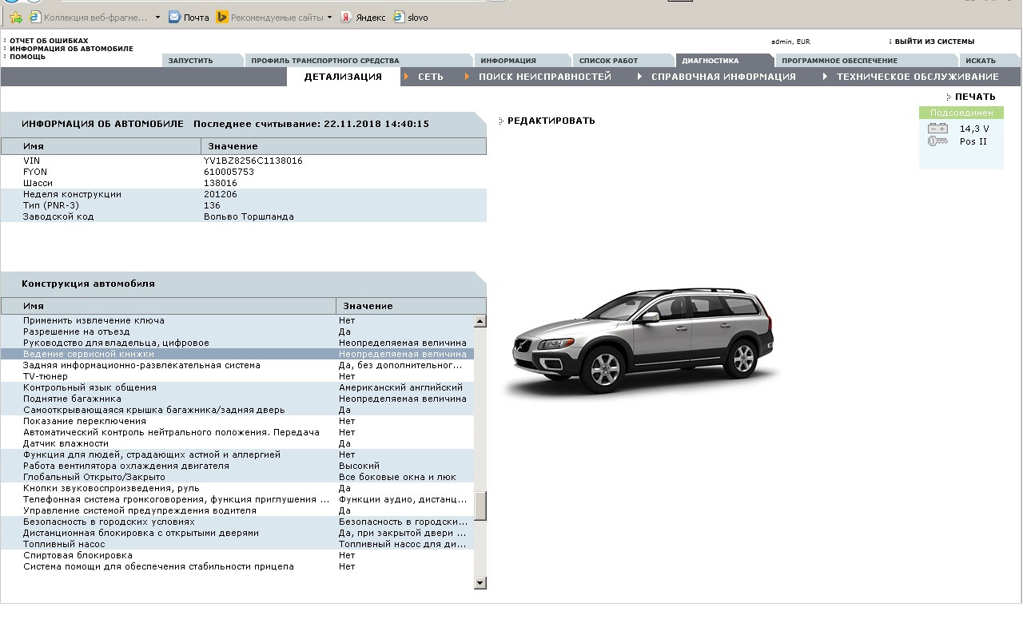The height and width of the screenshot is (639, 1023).
Task: Open favorites star icon in browser bar
Action: point(15,18)
